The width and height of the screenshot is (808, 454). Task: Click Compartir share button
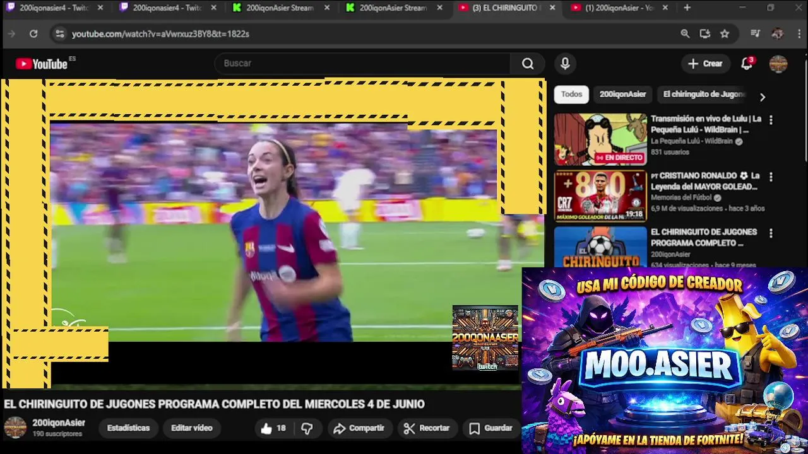coord(359,429)
